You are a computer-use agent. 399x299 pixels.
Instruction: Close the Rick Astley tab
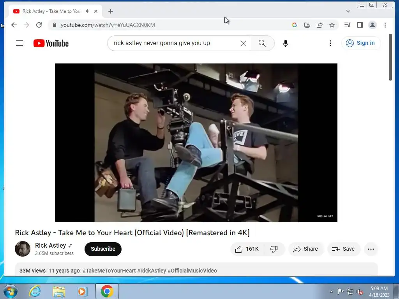coord(96,11)
